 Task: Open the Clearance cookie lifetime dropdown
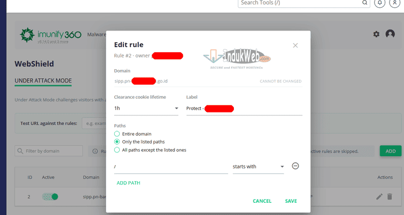(x=146, y=109)
